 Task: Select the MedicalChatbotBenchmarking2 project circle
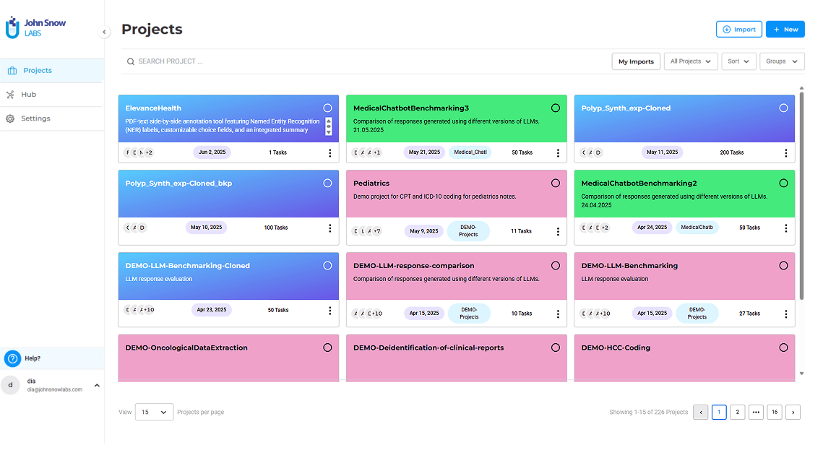tap(784, 184)
